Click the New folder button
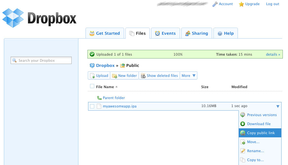 click(x=124, y=76)
